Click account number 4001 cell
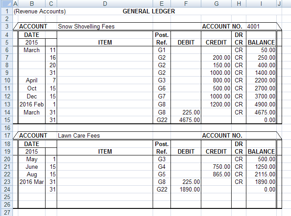Viewport: 291px width, 216px height. point(253,26)
